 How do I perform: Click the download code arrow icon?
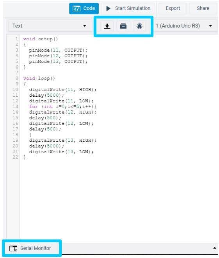click(107, 26)
